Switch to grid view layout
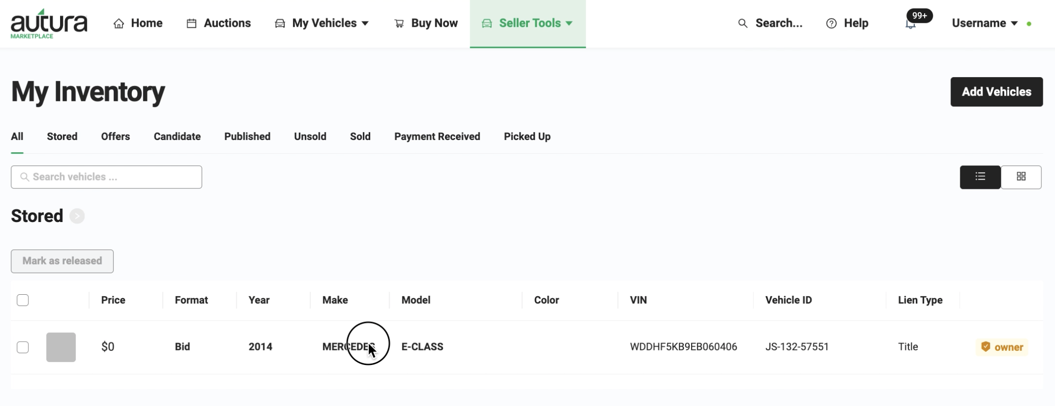Image resolution: width=1055 pixels, height=406 pixels. pyautogui.click(x=1021, y=177)
